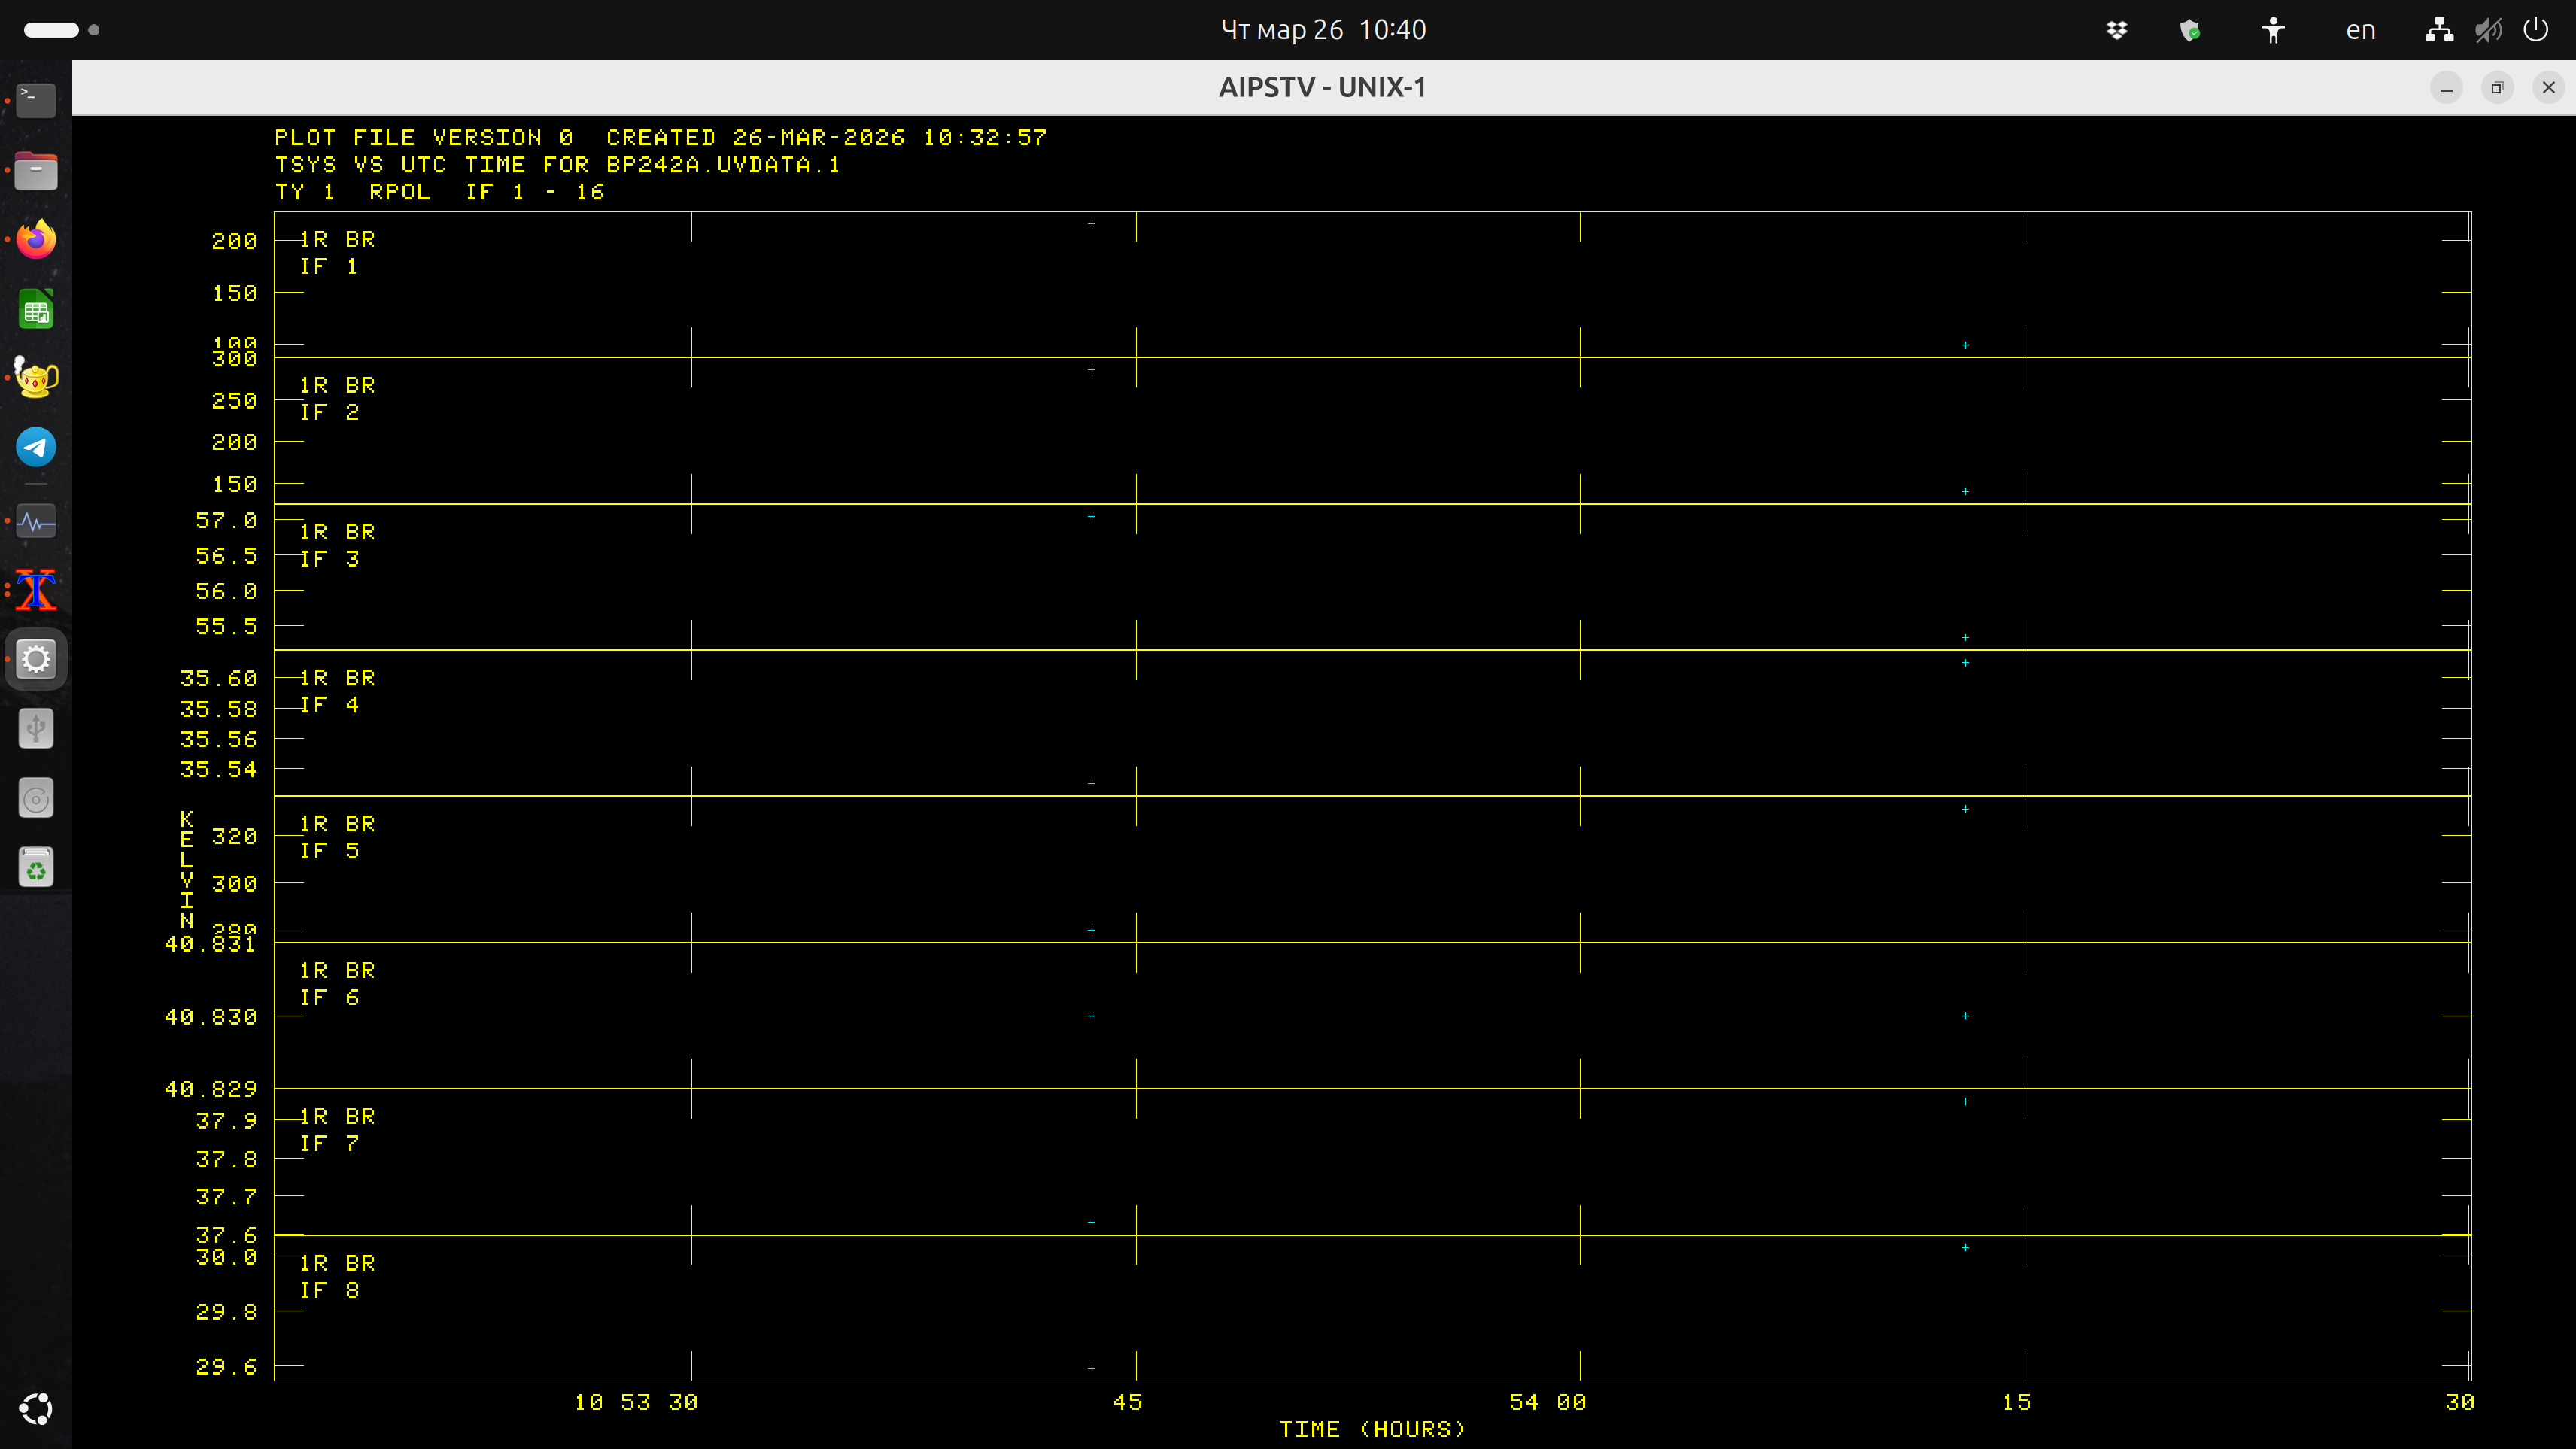This screenshot has width=2576, height=1449.
Task: Show applications via Ubuntu logo button
Action: click(x=36, y=1409)
